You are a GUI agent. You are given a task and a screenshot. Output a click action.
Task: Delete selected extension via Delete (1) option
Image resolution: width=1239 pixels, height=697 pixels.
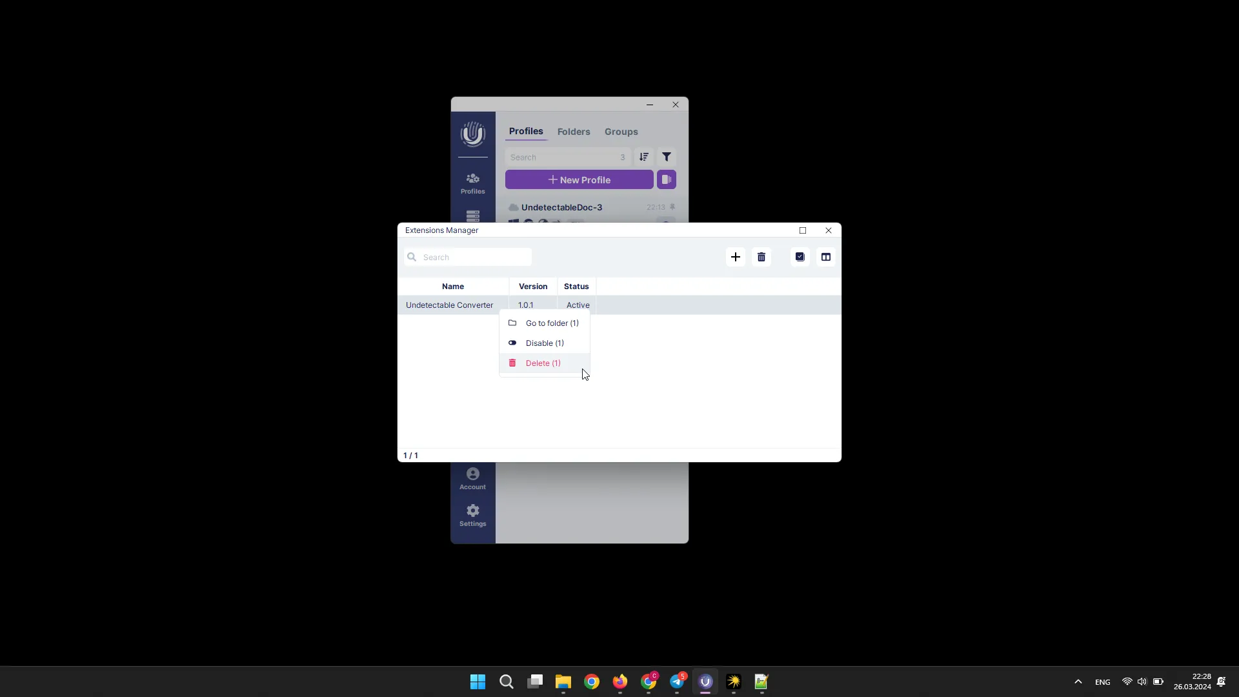point(543,363)
